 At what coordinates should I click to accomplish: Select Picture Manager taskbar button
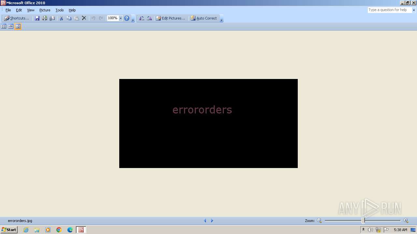point(81,230)
